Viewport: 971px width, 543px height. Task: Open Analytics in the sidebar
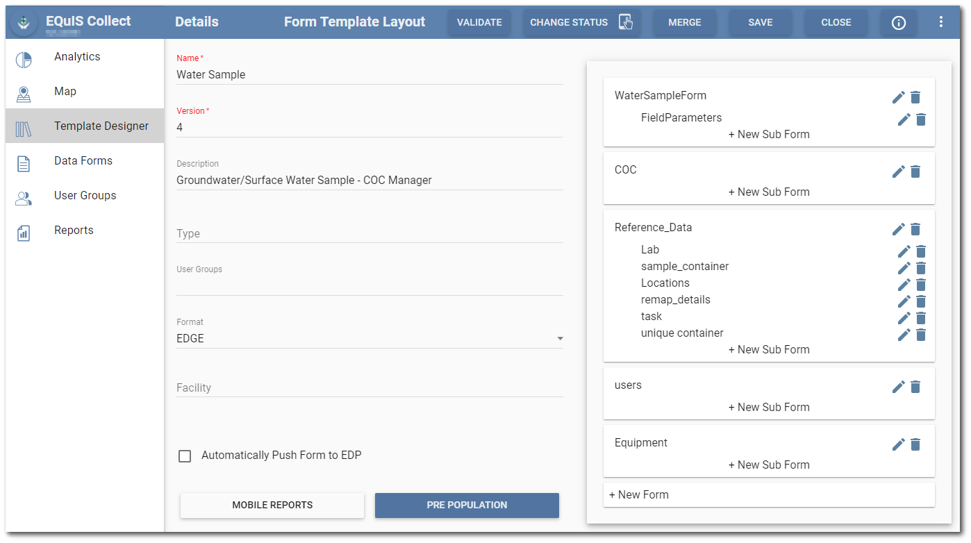point(85,57)
